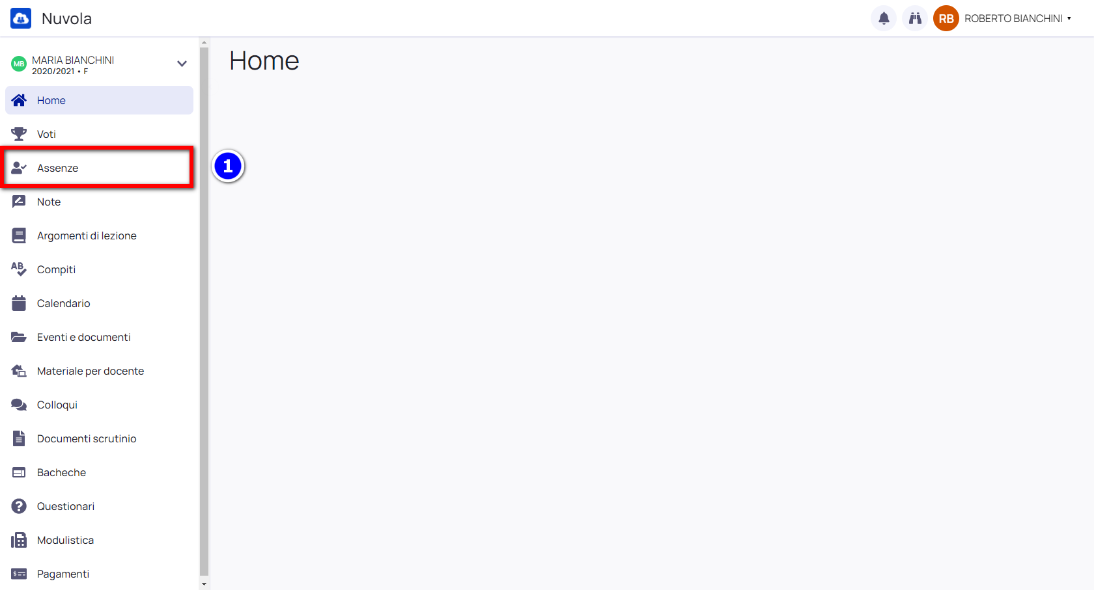Click the Voti trophy icon
The width and height of the screenshot is (1096, 590).
[19, 134]
